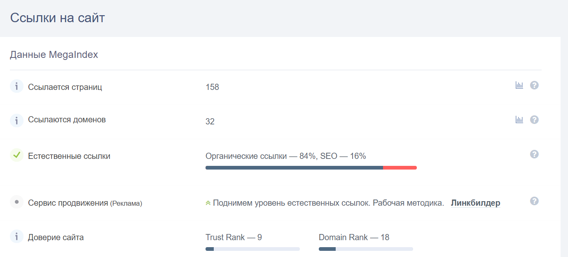Image resolution: width=568 pixels, height=257 pixels.
Task: Open the Линкбилдер link
Action: pos(476,203)
